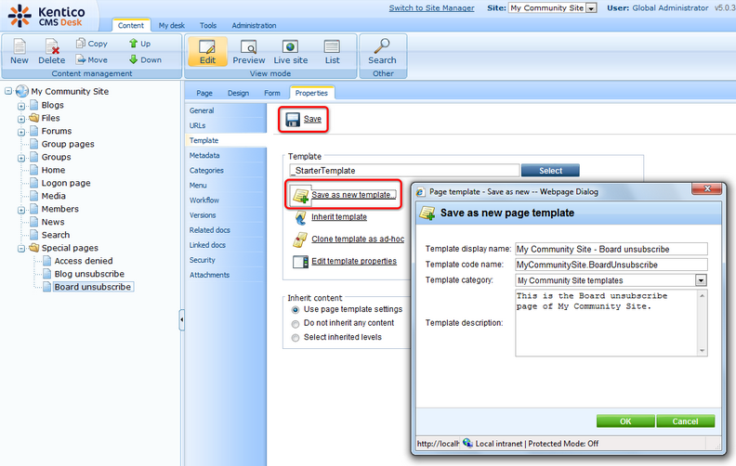
Task: Expand the Groups tree node
Action: (x=21, y=158)
